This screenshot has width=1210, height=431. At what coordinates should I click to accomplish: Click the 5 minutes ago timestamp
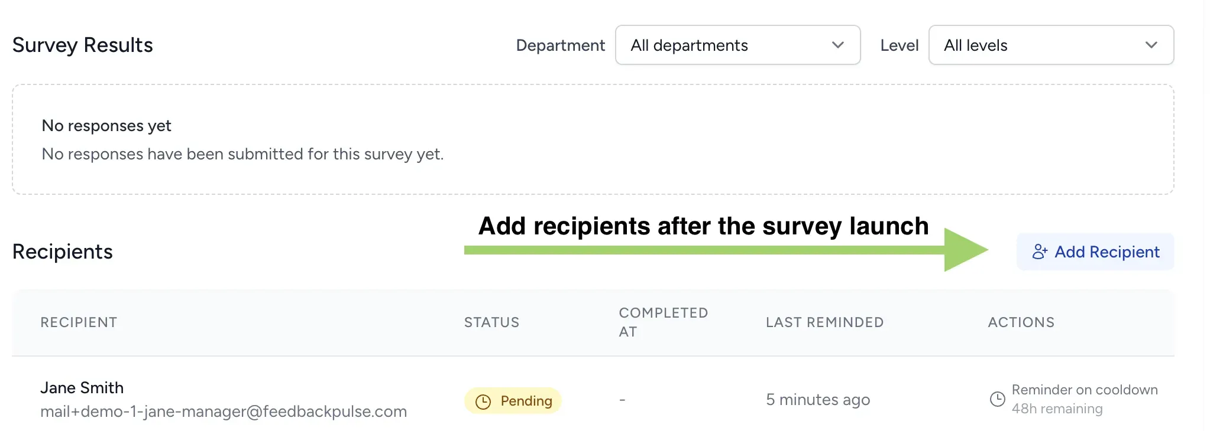[818, 400]
